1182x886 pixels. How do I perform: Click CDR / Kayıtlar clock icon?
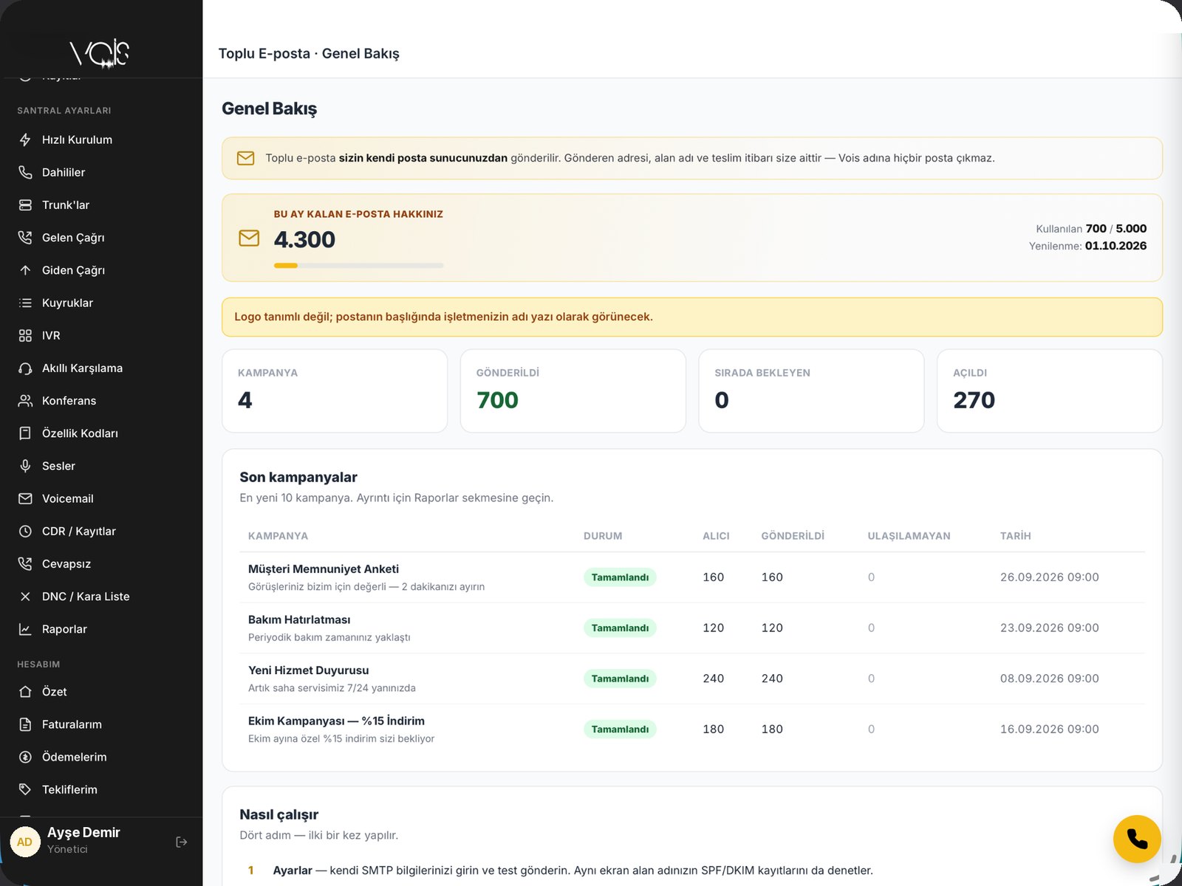(25, 531)
